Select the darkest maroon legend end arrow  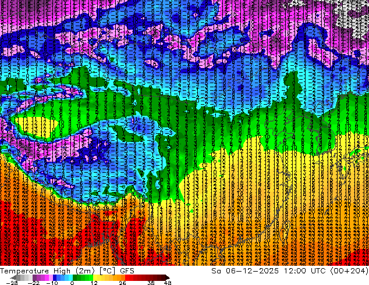pos(167,277)
